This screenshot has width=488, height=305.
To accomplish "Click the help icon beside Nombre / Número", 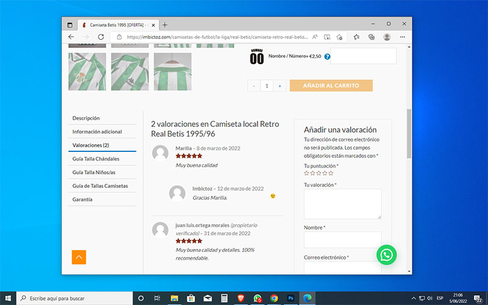I will (327, 57).
